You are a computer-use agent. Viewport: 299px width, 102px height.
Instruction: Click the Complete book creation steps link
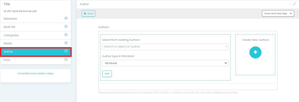[x=35, y=73]
